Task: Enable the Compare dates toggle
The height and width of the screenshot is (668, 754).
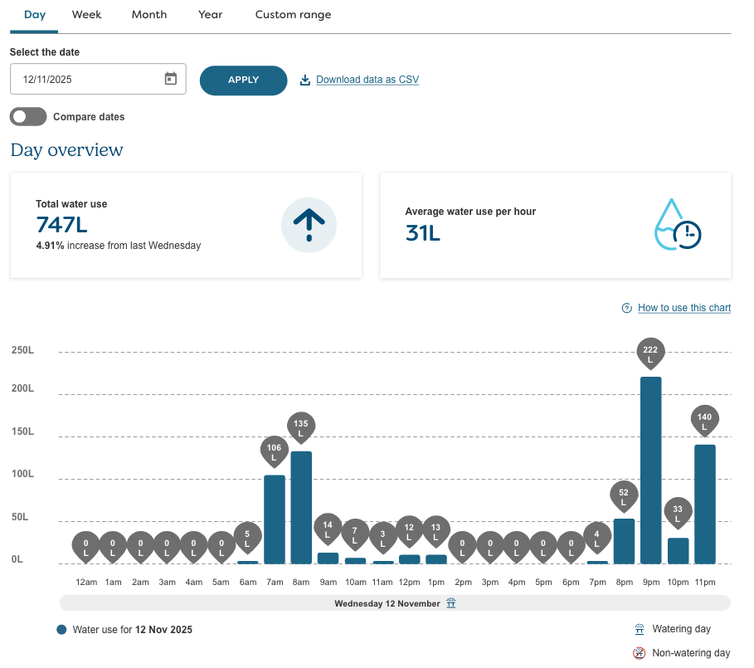Action: [27, 116]
